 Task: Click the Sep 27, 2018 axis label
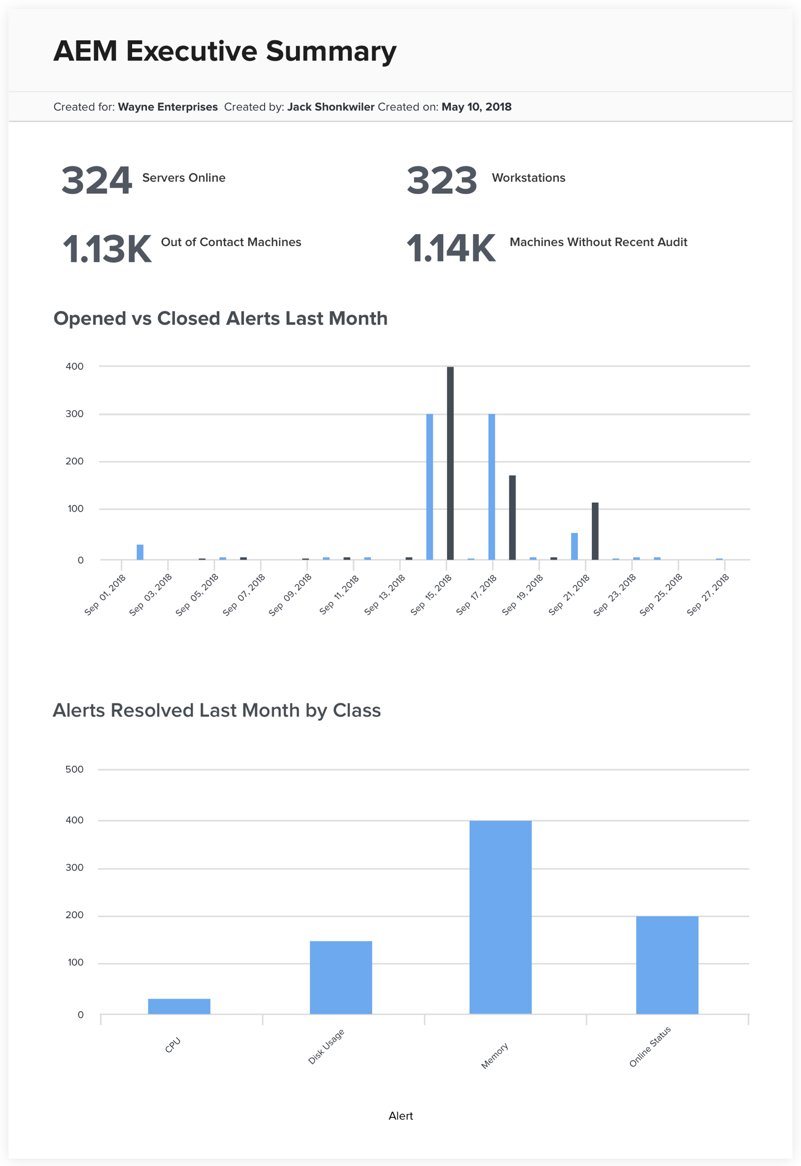coord(708,595)
